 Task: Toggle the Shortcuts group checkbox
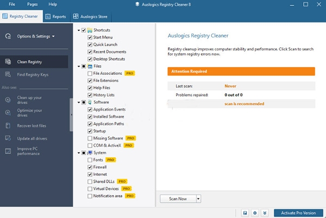click(84, 30)
